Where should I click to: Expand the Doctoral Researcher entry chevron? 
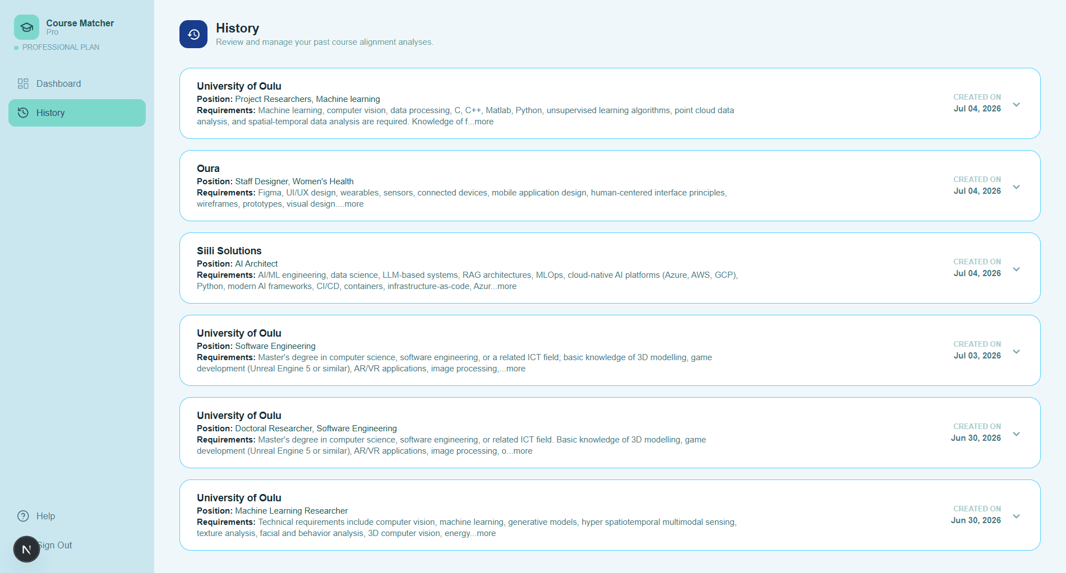(1016, 434)
